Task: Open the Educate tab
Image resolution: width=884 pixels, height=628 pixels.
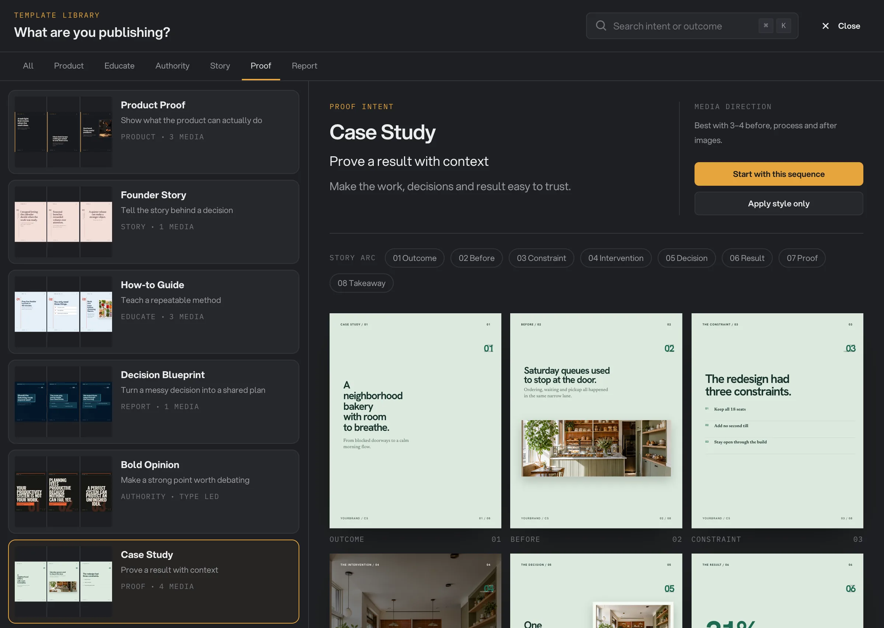Action: 119,66
